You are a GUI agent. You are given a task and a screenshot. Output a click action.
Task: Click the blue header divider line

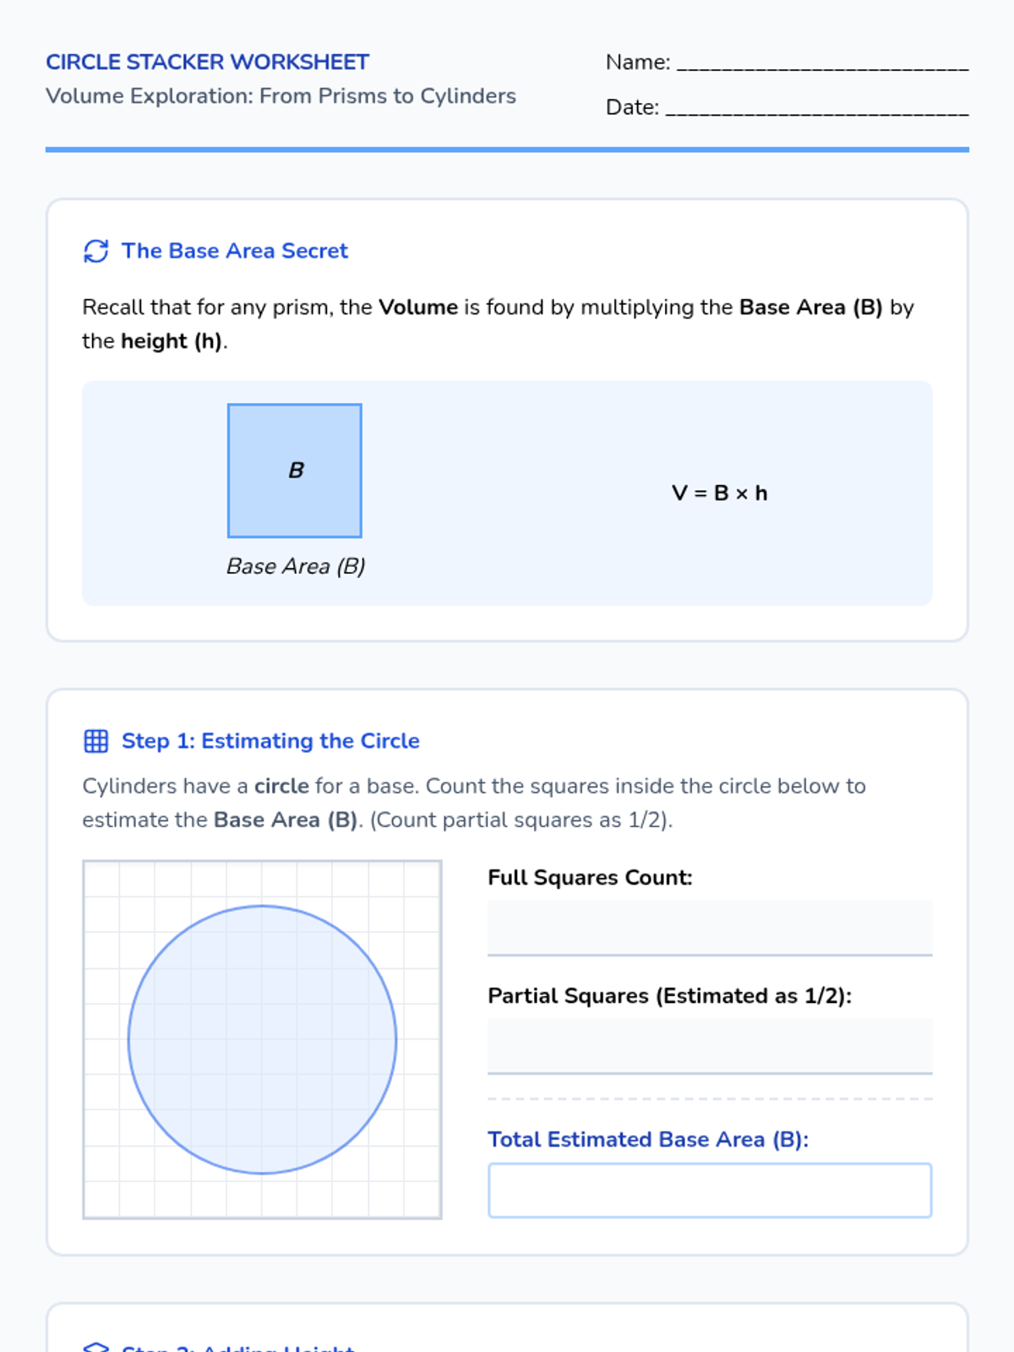(x=507, y=150)
